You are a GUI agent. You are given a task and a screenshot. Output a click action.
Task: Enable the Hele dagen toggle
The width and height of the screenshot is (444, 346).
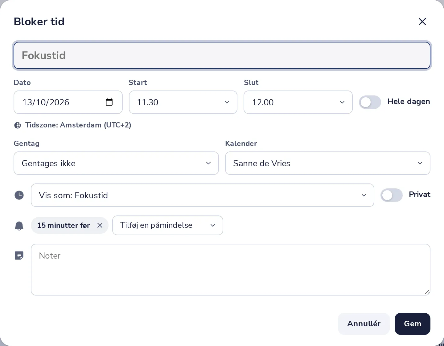pos(370,102)
